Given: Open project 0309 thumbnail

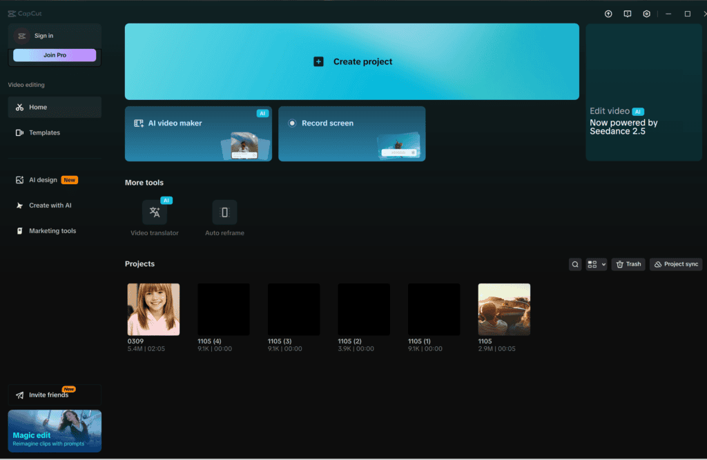Looking at the screenshot, I should pyautogui.click(x=153, y=310).
